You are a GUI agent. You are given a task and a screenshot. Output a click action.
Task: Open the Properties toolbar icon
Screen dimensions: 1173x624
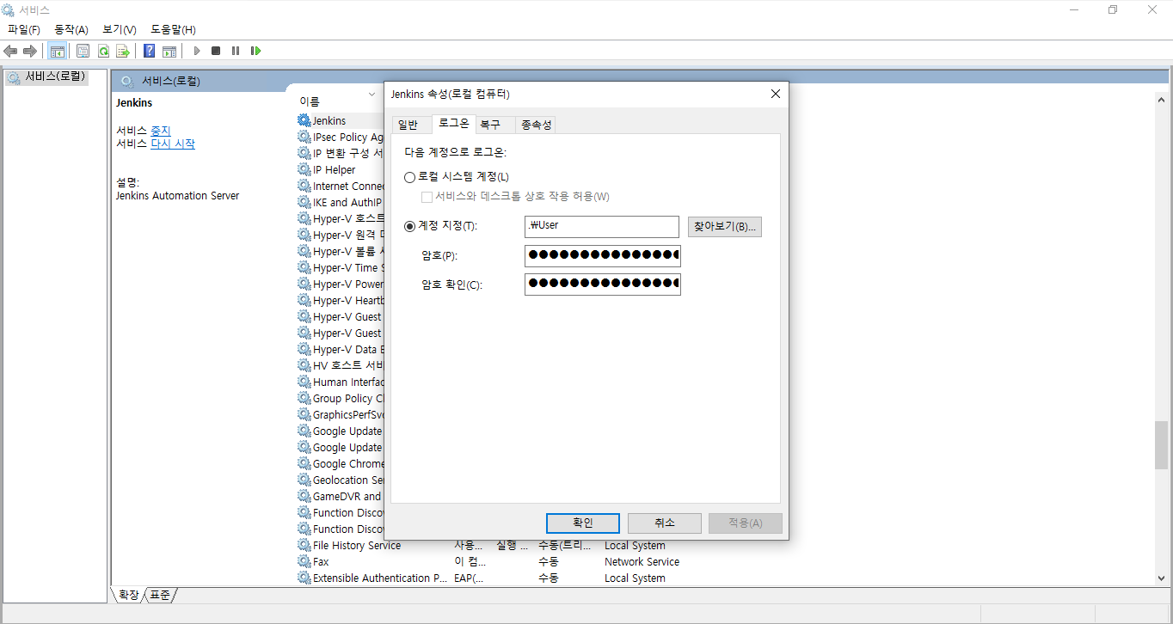click(x=83, y=51)
